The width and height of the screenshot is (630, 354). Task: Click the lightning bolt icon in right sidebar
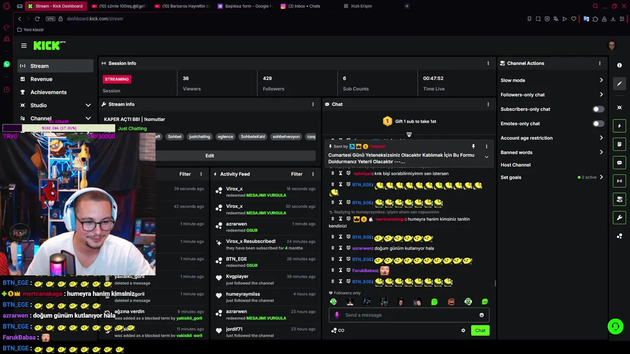coord(619,126)
